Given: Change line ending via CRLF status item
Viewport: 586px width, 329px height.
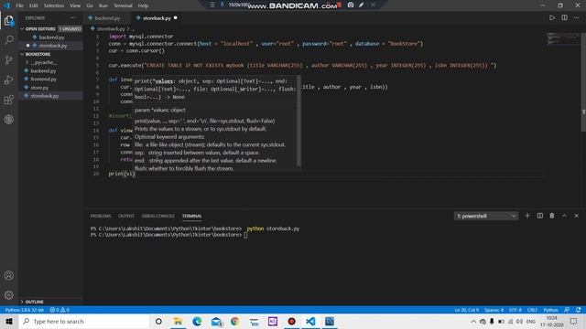Looking at the screenshot, I should [532, 310].
